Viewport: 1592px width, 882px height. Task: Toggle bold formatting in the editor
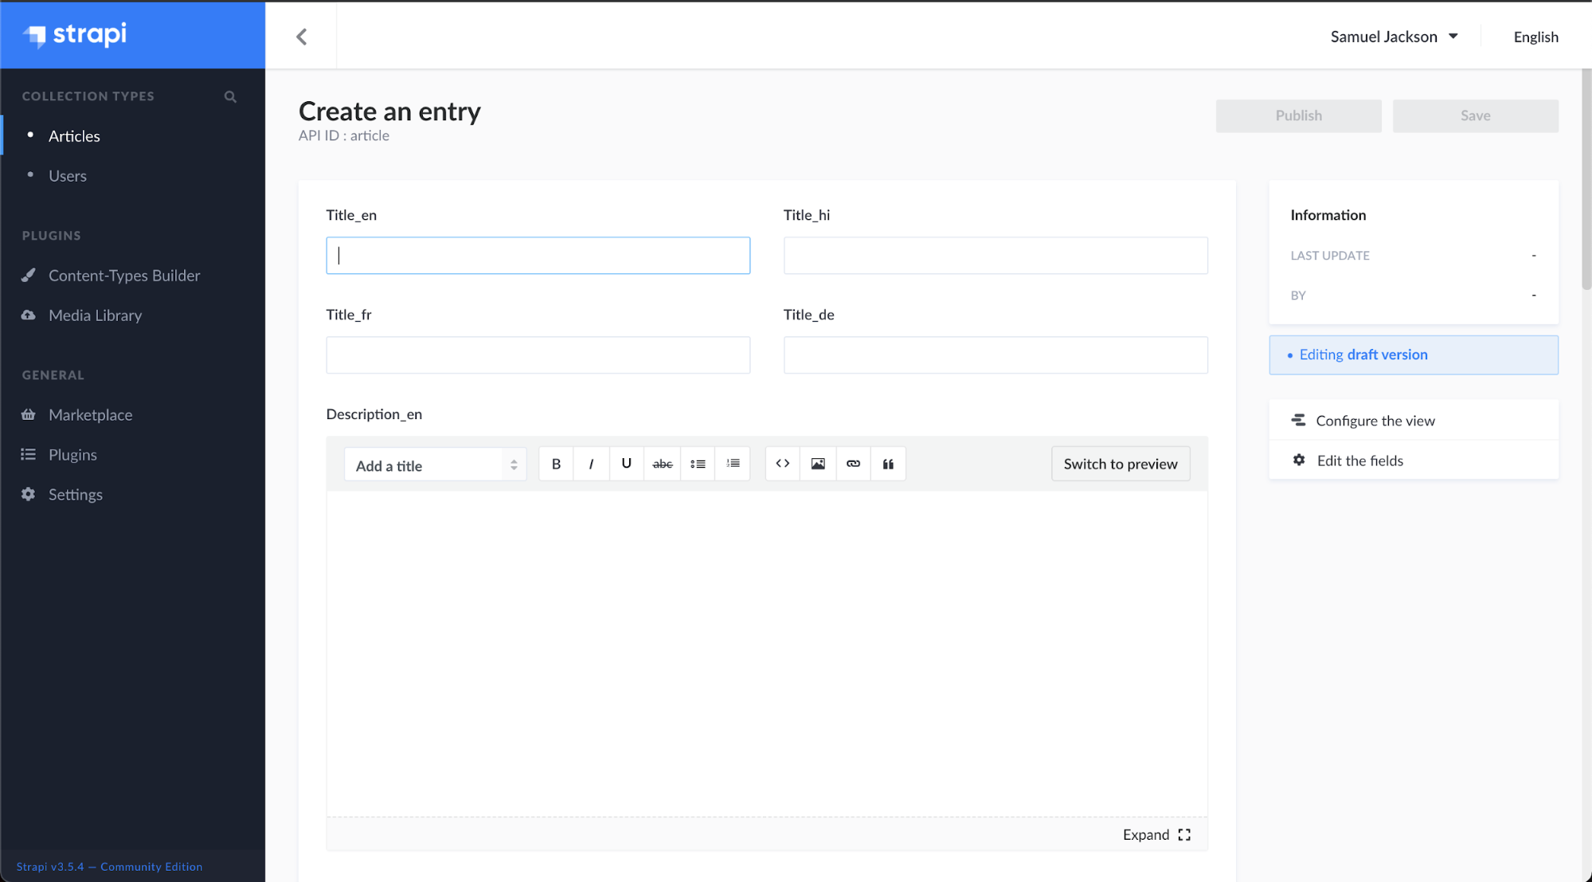coord(555,464)
